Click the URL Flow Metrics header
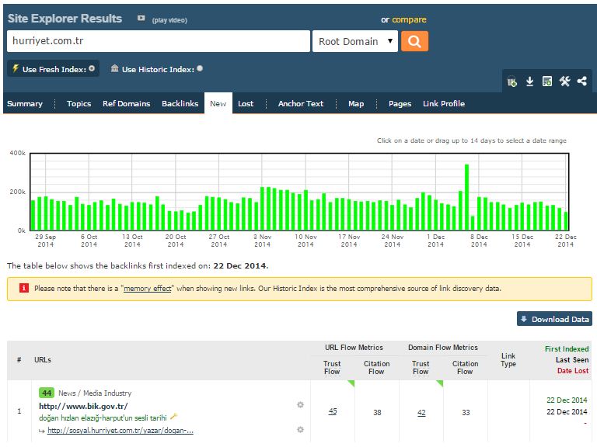 [x=354, y=348]
